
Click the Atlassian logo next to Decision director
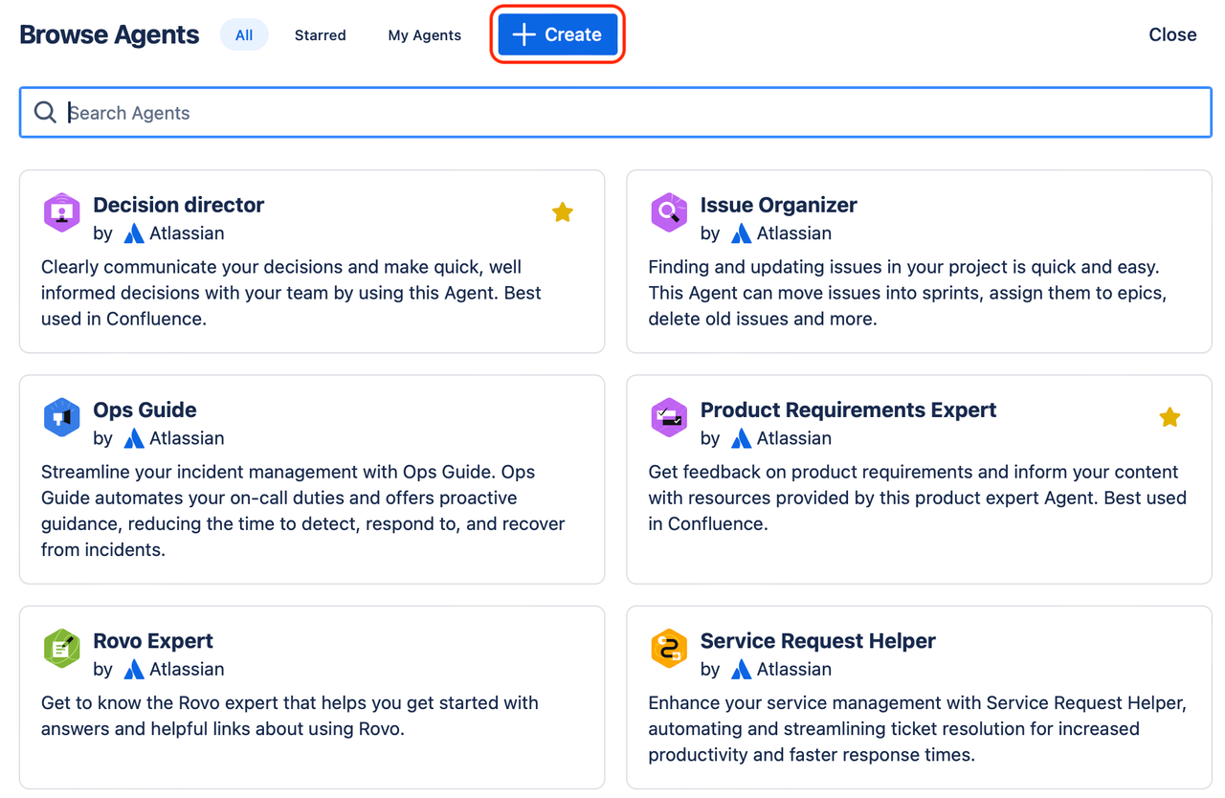[x=134, y=233]
